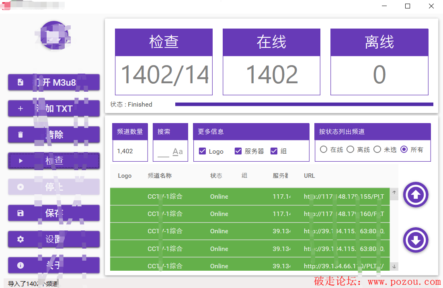443x288 pixels.
Task: Click the round purple up-arrow button
Action: tap(416, 194)
